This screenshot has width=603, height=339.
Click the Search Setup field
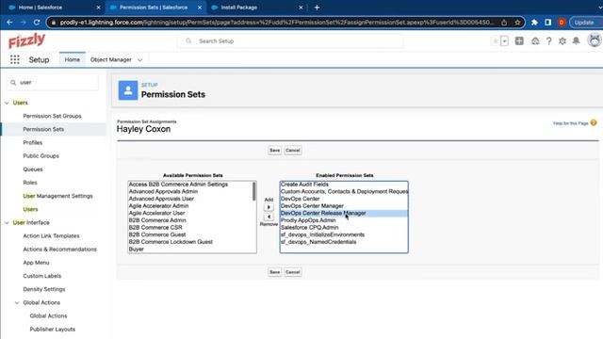pos(290,40)
